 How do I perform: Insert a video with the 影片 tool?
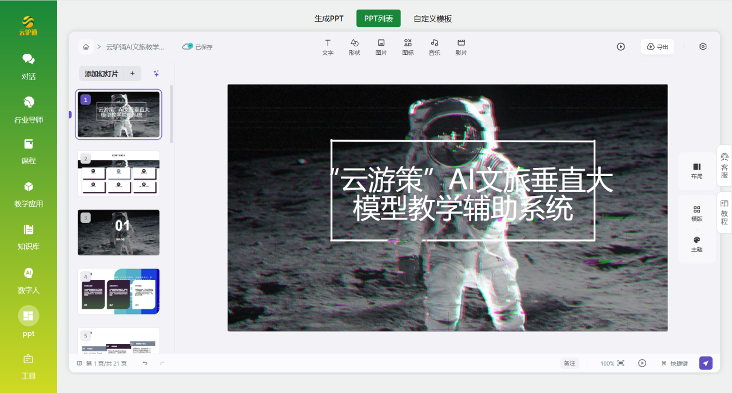[x=461, y=47]
